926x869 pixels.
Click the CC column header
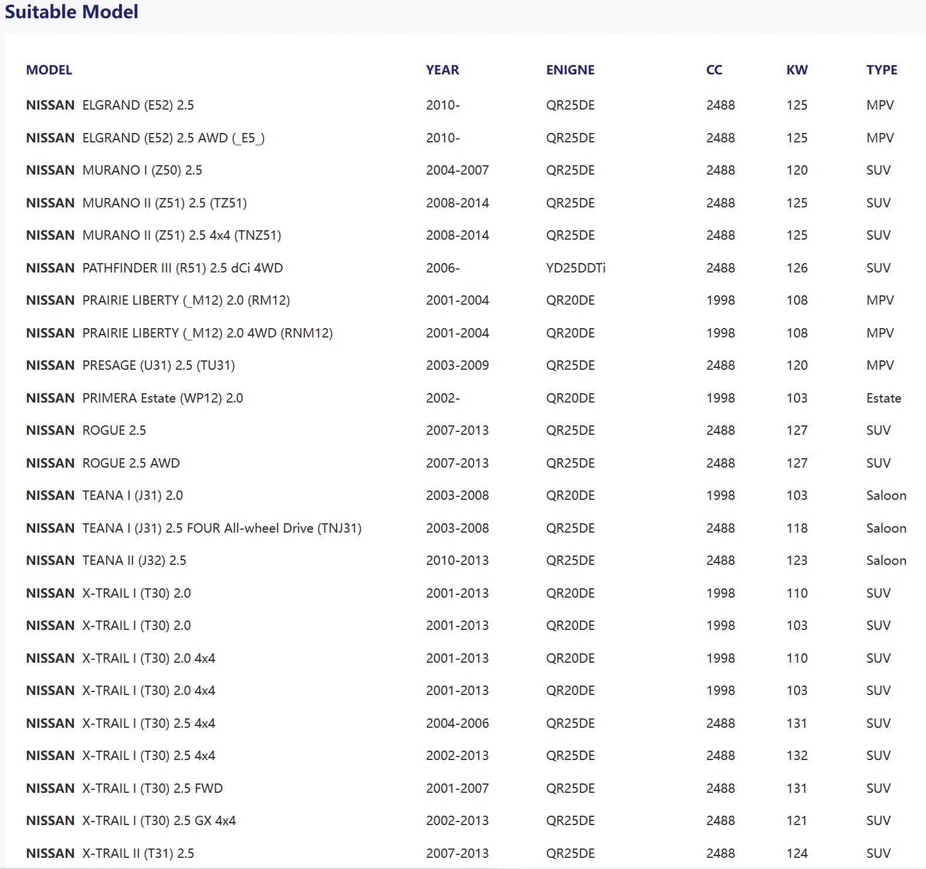(x=714, y=70)
